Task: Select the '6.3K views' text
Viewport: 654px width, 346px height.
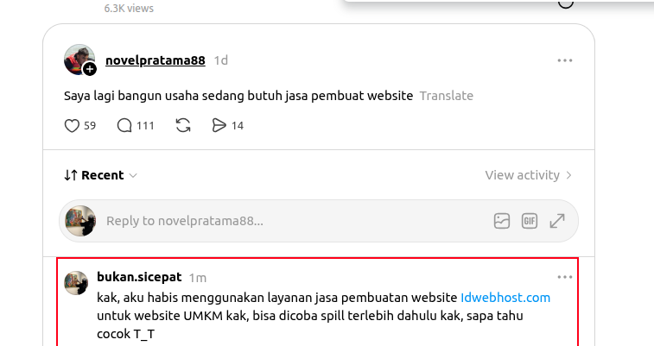Action: (129, 8)
